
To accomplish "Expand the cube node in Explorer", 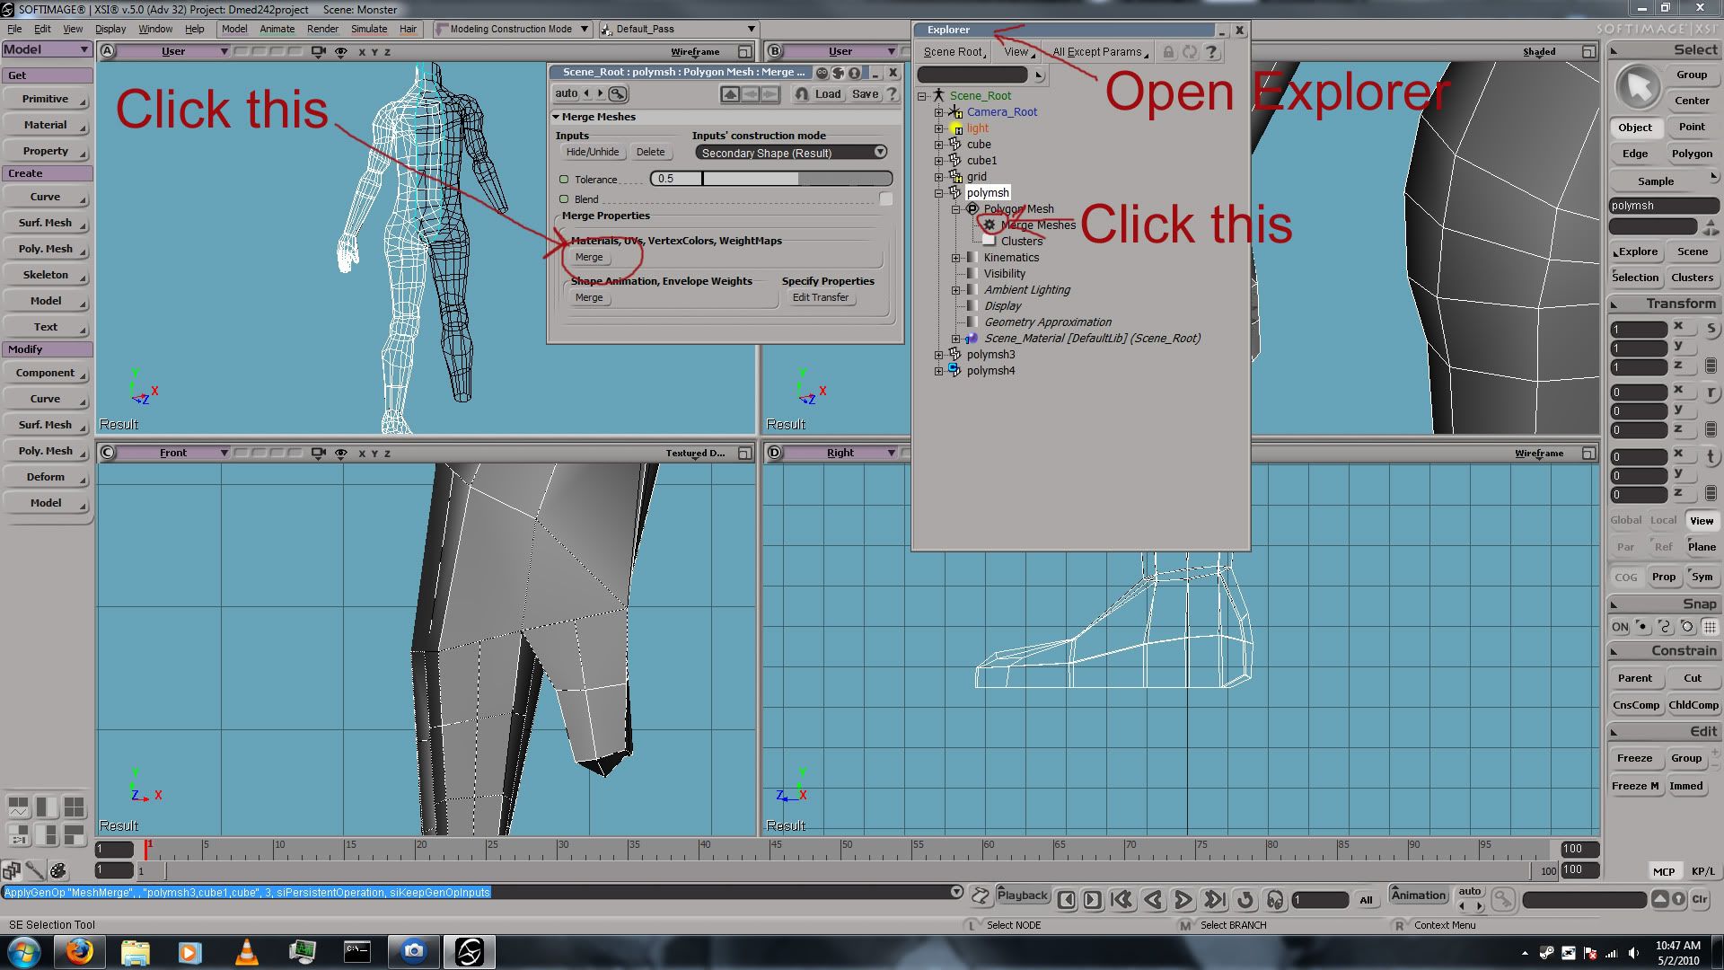I will coord(938,145).
